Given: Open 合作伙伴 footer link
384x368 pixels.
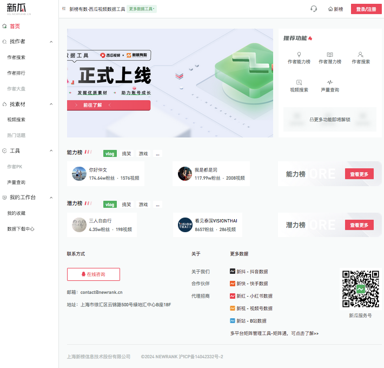Looking at the screenshot, I should 200,284.
